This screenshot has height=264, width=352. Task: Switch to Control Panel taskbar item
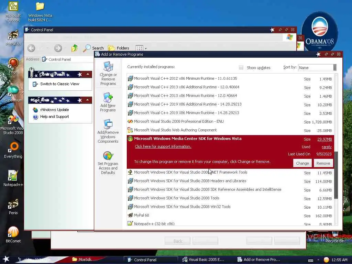point(151,260)
